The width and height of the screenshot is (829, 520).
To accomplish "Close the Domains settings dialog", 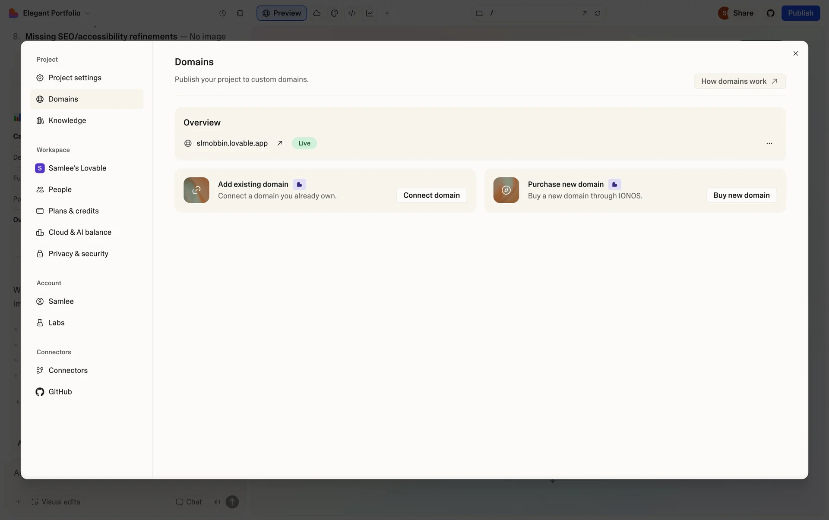I will point(795,54).
